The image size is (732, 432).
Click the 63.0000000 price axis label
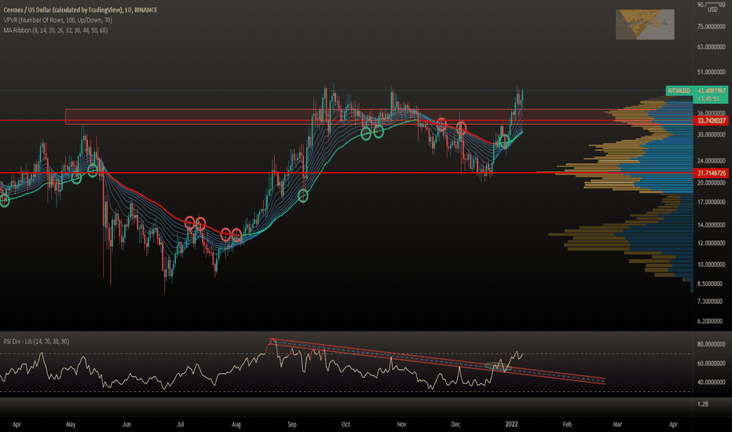pyautogui.click(x=711, y=46)
